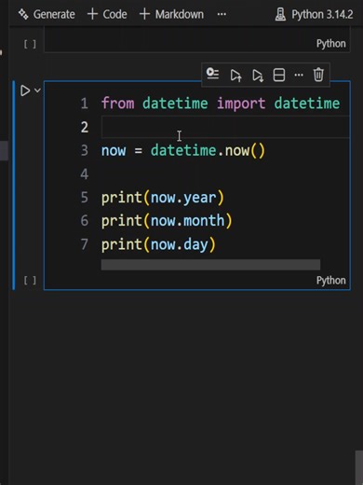363x485 pixels.
Task: Select Python 3.14.2 kernel picker
Action: tap(314, 14)
